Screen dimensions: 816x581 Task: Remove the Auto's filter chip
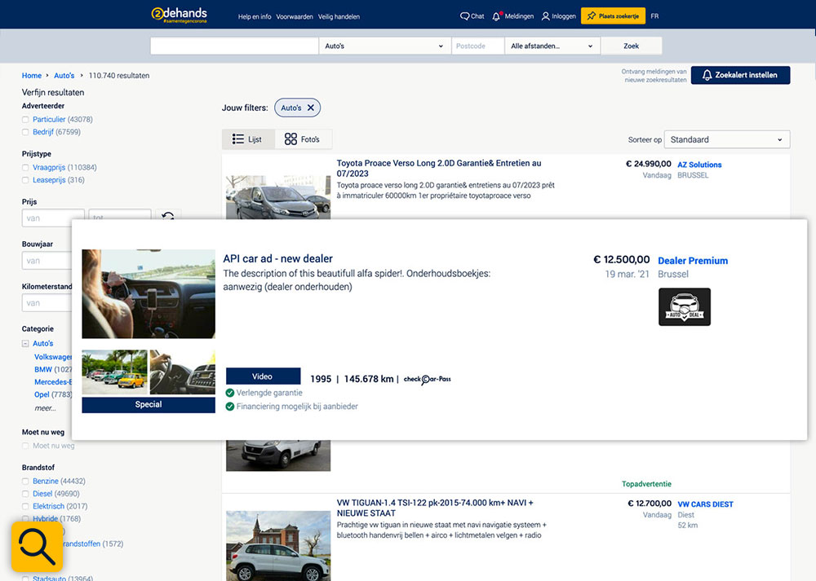(311, 108)
